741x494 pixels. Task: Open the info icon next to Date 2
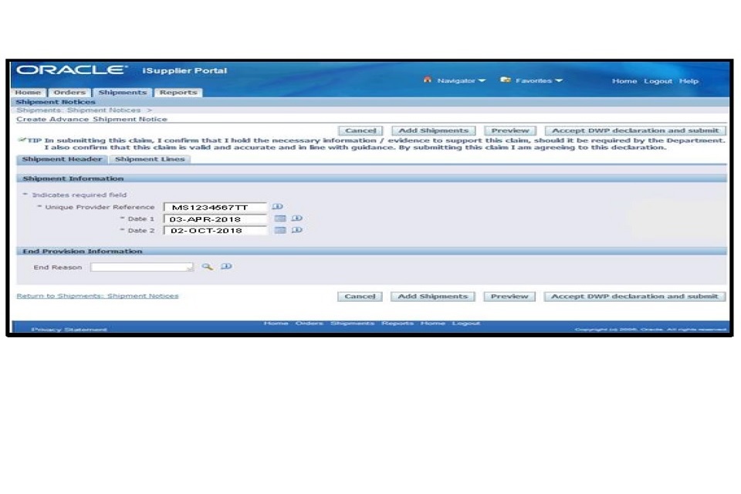point(296,231)
